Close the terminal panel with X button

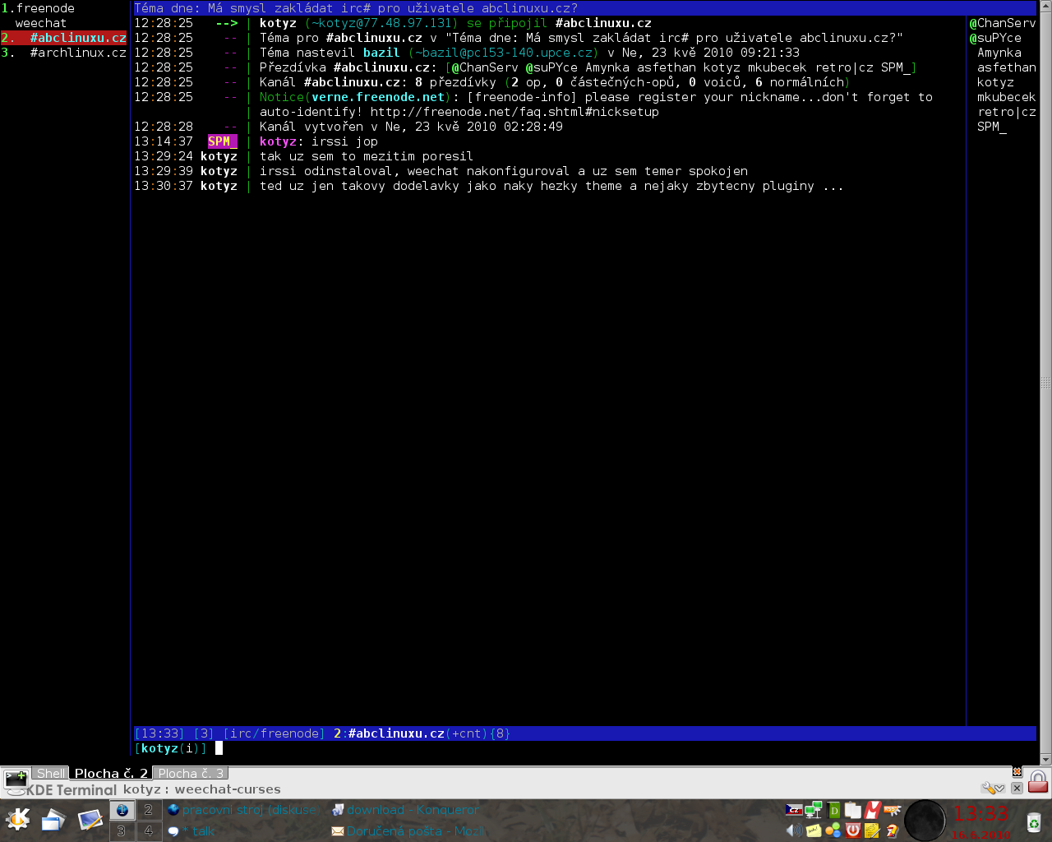(1017, 788)
